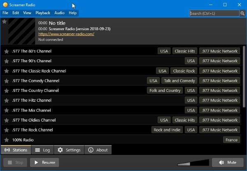247x171 pixels.
Task: Favorite the .977 The 90's Channel star
Action: coord(7,61)
